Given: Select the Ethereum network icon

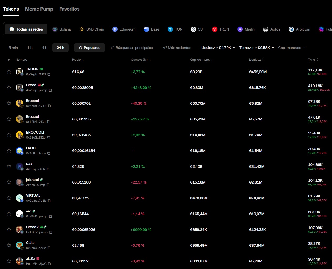Looking at the screenshot, I should click(115, 29).
